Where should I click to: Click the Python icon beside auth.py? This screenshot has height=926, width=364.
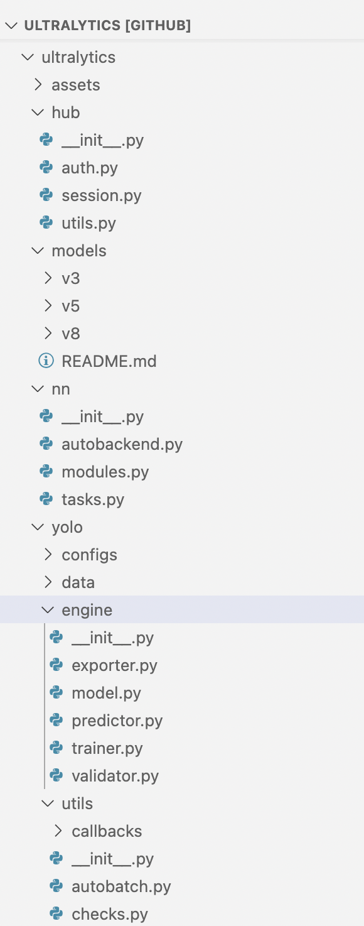point(46,167)
